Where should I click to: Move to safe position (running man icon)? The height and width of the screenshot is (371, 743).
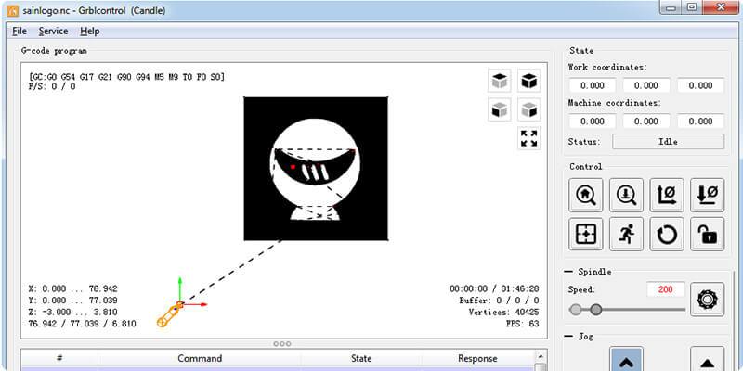tap(626, 234)
